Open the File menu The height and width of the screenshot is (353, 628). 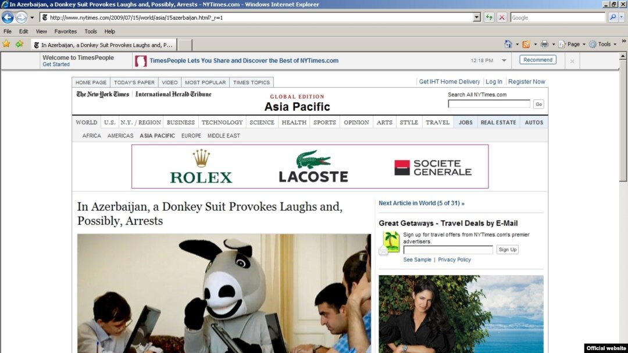(8, 31)
